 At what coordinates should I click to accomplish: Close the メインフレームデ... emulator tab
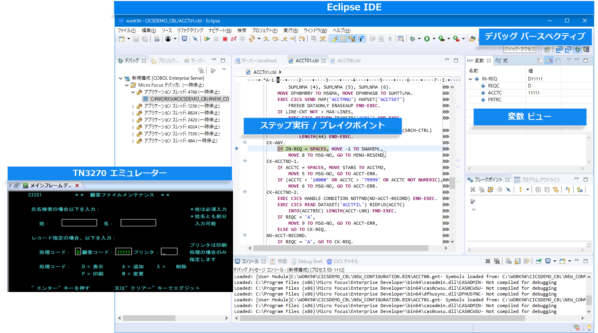click(x=77, y=186)
